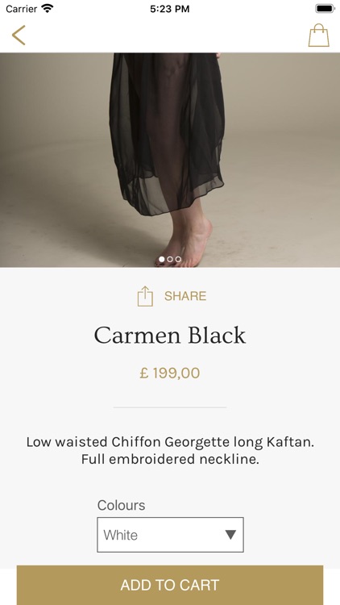Jump to the third image carousel dot
Screen dimensions: 340x605
point(178,259)
